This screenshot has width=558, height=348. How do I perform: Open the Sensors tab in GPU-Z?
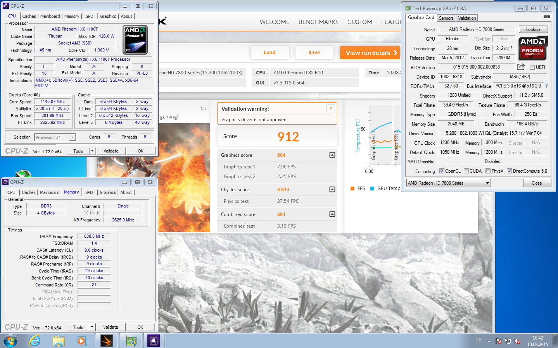pos(446,18)
